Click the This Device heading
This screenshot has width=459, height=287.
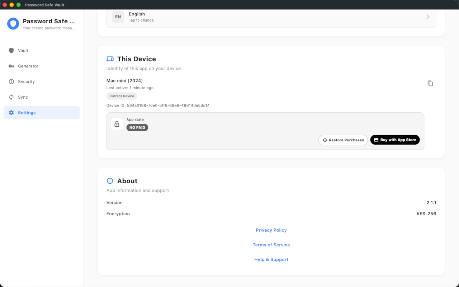[137, 59]
